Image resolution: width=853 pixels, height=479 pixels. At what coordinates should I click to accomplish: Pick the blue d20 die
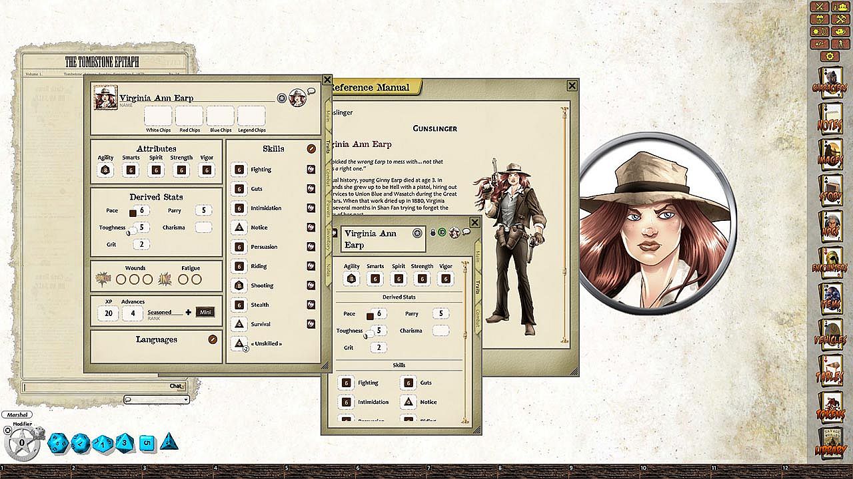(58, 442)
